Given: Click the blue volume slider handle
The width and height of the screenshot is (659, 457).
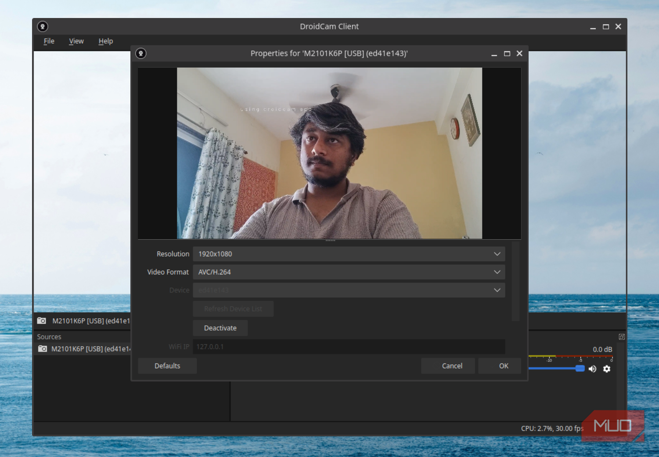Looking at the screenshot, I should [580, 368].
